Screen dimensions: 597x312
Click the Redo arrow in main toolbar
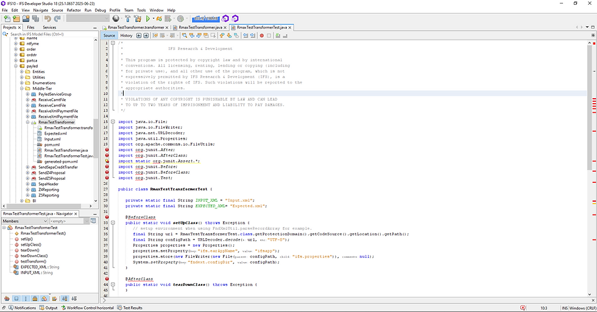[x=57, y=18]
